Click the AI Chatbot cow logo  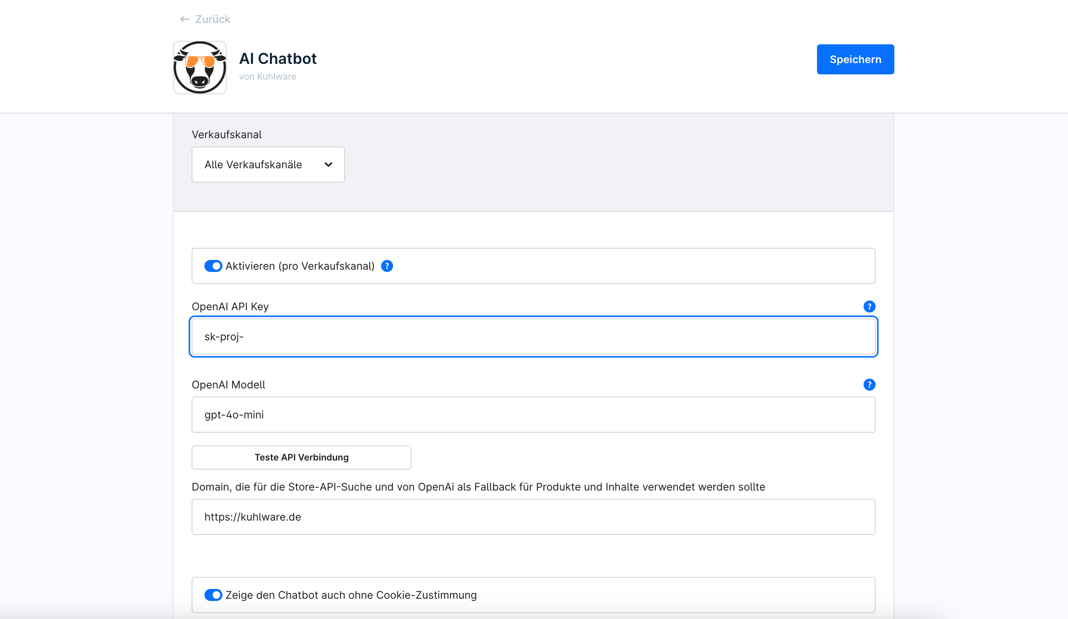point(200,68)
